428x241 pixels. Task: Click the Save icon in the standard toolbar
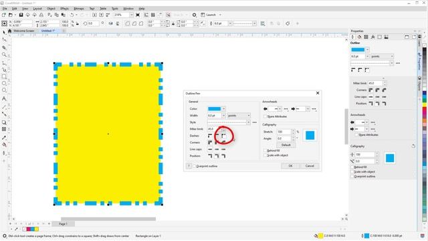point(21,15)
